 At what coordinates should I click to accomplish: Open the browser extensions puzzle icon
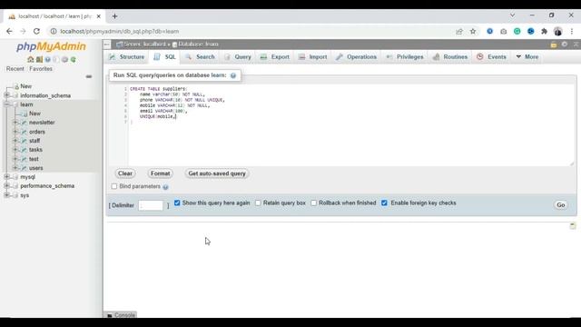(544, 32)
